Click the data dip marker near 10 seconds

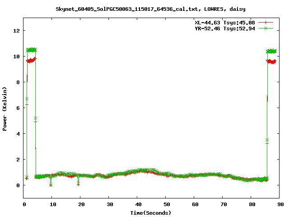coord(51,184)
